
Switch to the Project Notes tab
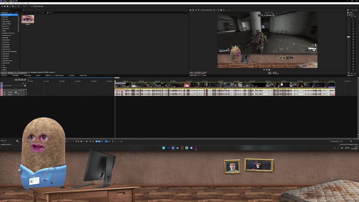click(x=83, y=75)
